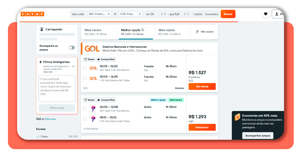Click Selecionar for the LATAM flight
Viewport: 302px width, 158px height.
pos(202,127)
